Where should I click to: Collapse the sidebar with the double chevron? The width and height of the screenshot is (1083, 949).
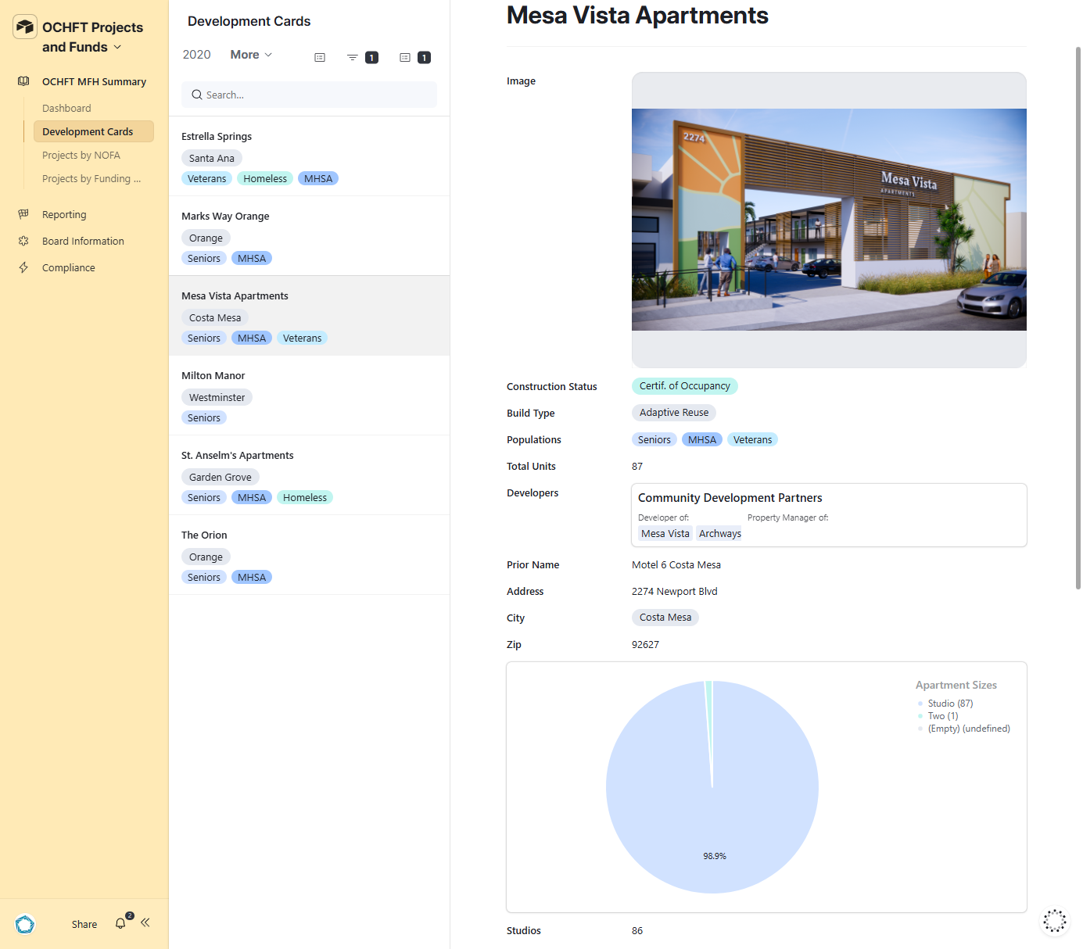click(x=145, y=923)
